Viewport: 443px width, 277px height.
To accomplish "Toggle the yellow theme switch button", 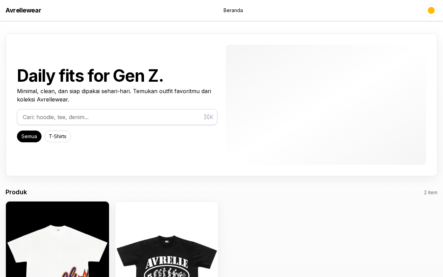I will 431,10.
